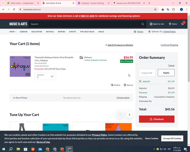Switch to Amazon MSI B550-A PRO tab

pos(129,3)
